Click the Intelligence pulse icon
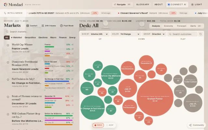The image size is (208, 130). point(5,13)
